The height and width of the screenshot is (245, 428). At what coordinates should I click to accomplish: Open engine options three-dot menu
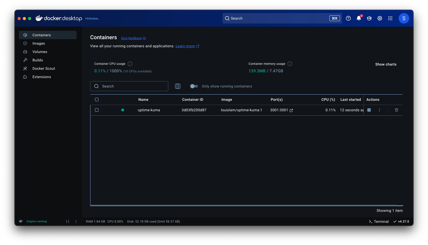[x=76, y=221]
